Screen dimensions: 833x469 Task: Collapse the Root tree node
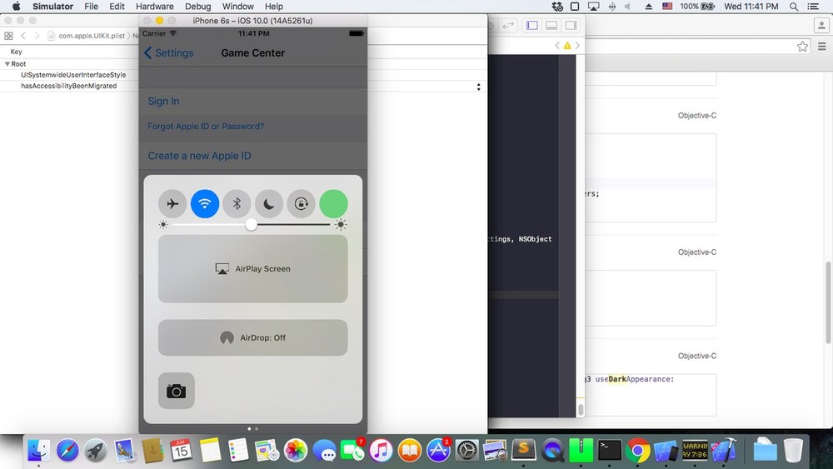click(x=7, y=64)
